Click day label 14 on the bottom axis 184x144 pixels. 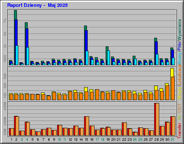pos(81,140)
